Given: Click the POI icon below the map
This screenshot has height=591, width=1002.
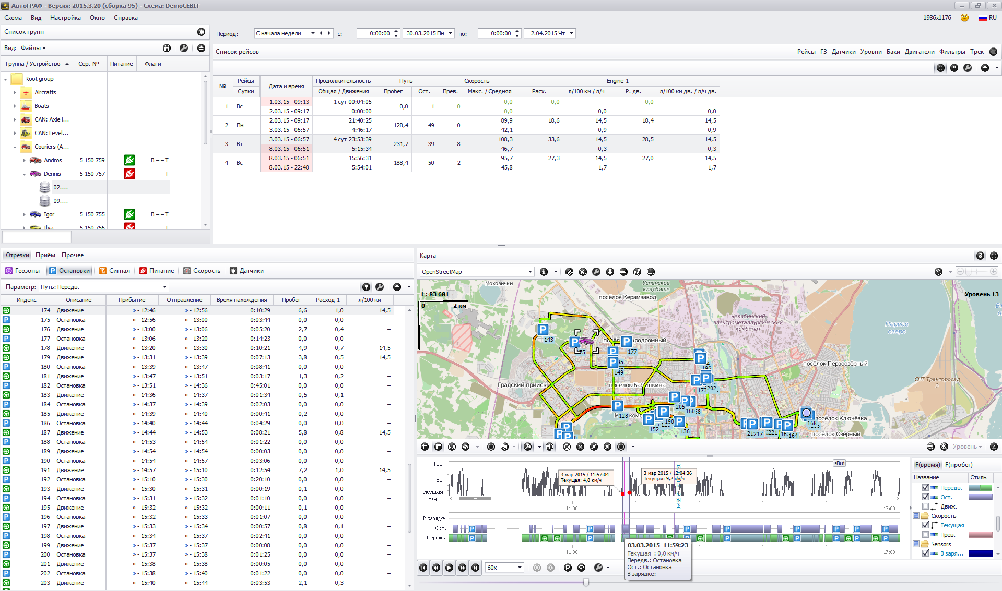Looking at the screenshot, I should 452,447.
